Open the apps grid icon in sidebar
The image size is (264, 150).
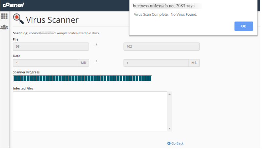4,16
